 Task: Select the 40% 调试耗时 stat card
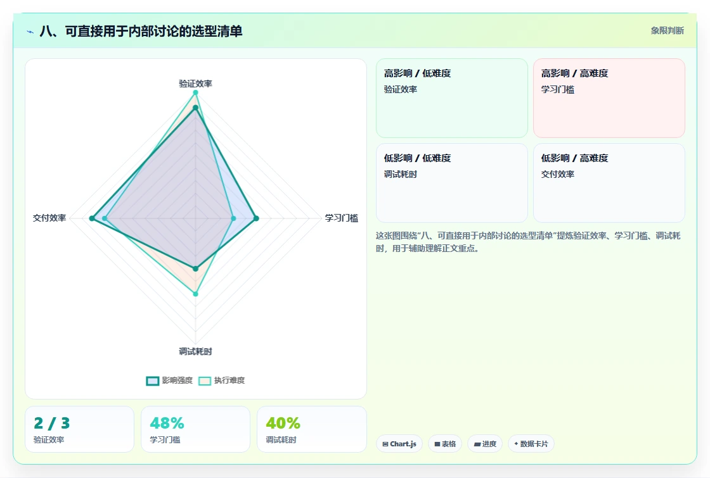click(311, 429)
